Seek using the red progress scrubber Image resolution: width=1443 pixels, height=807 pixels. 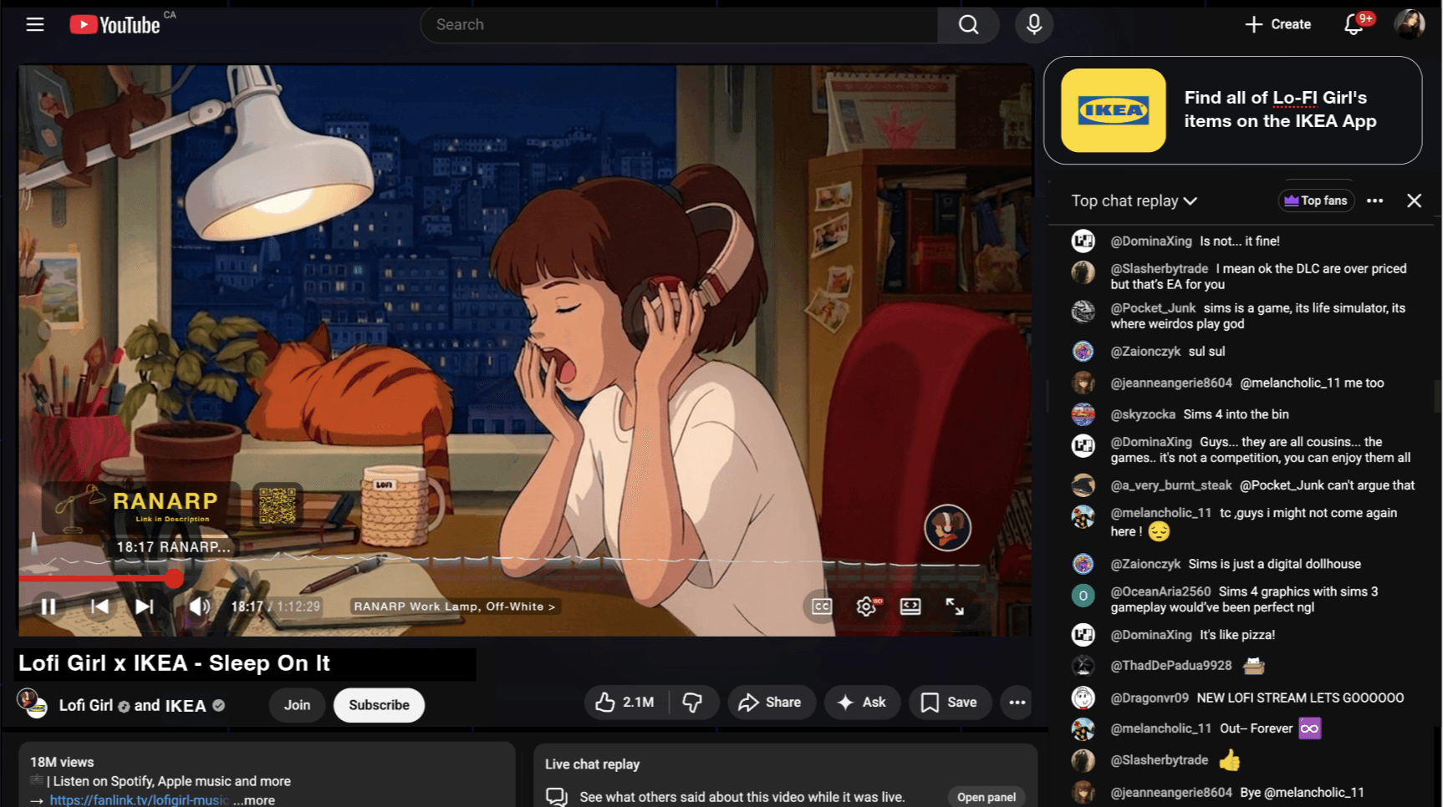coord(174,578)
